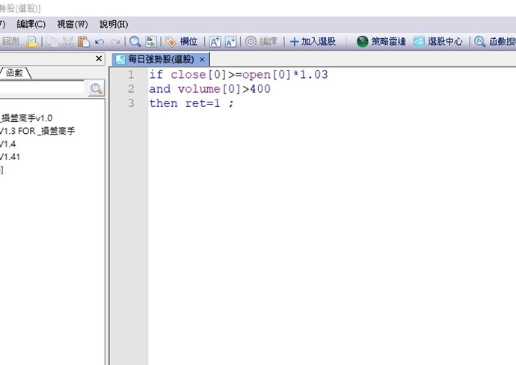
Task: Decrease editor font size with A- icon
Action: [231, 42]
